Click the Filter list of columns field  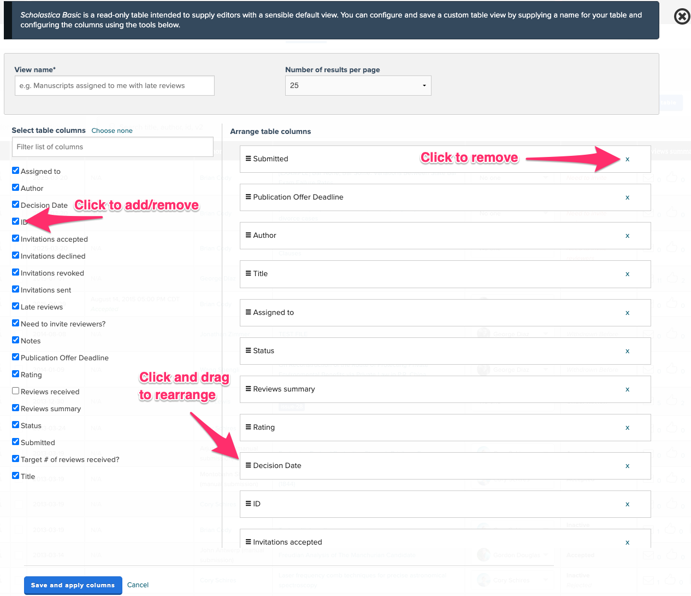point(113,147)
